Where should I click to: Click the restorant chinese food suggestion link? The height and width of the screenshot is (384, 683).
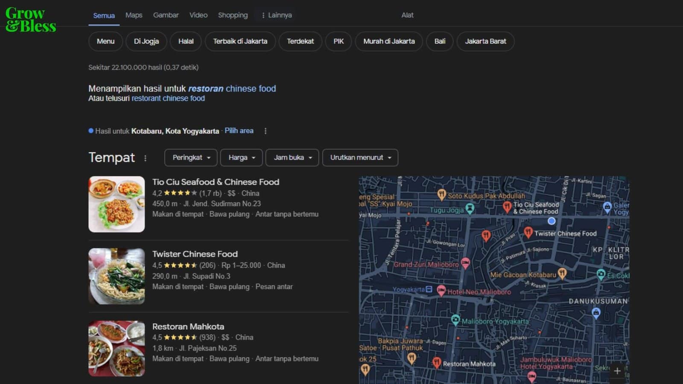[x=168, y=98]
